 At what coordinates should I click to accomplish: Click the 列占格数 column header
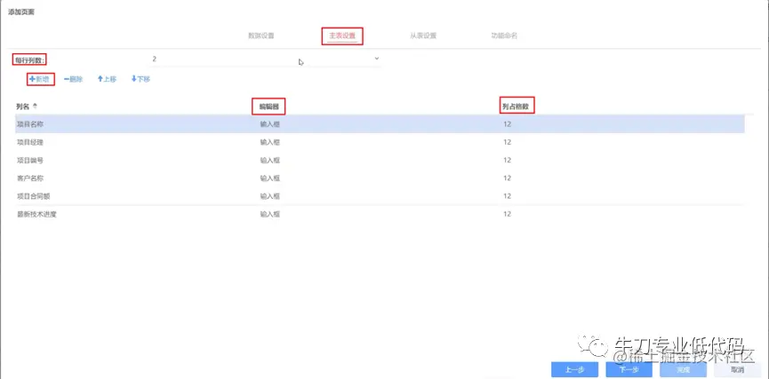(517, 107)
